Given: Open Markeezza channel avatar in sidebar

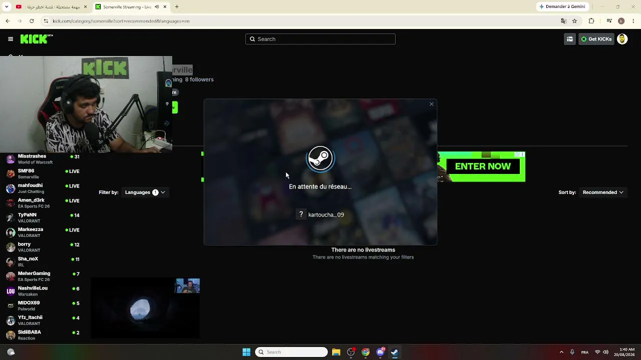Looking at the screenshot, I should tap(11, 232).
